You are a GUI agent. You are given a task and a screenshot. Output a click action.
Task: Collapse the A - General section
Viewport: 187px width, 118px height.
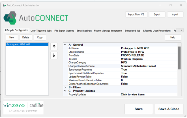(x=65, y=45)
